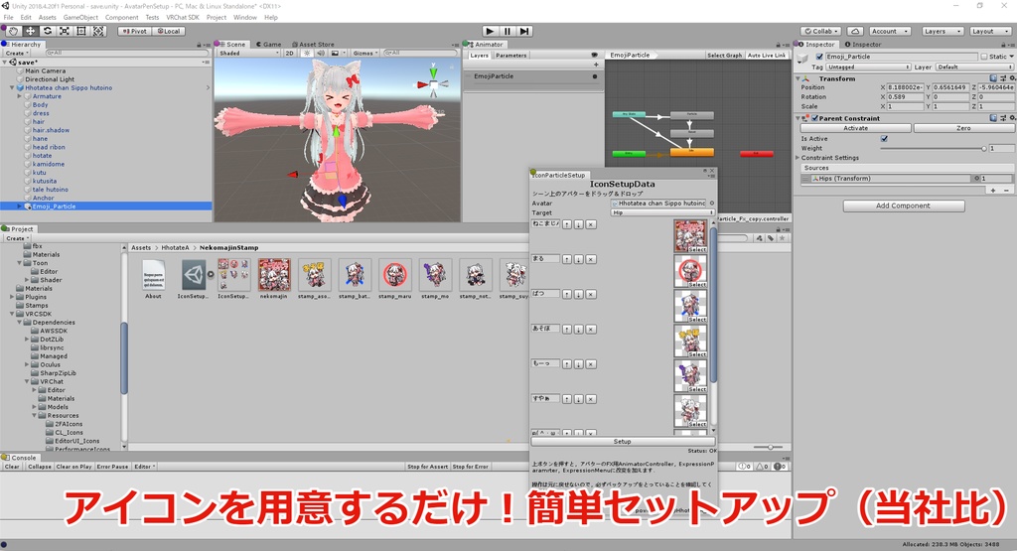Open the Layer Default dropdown

pos(974,67)
